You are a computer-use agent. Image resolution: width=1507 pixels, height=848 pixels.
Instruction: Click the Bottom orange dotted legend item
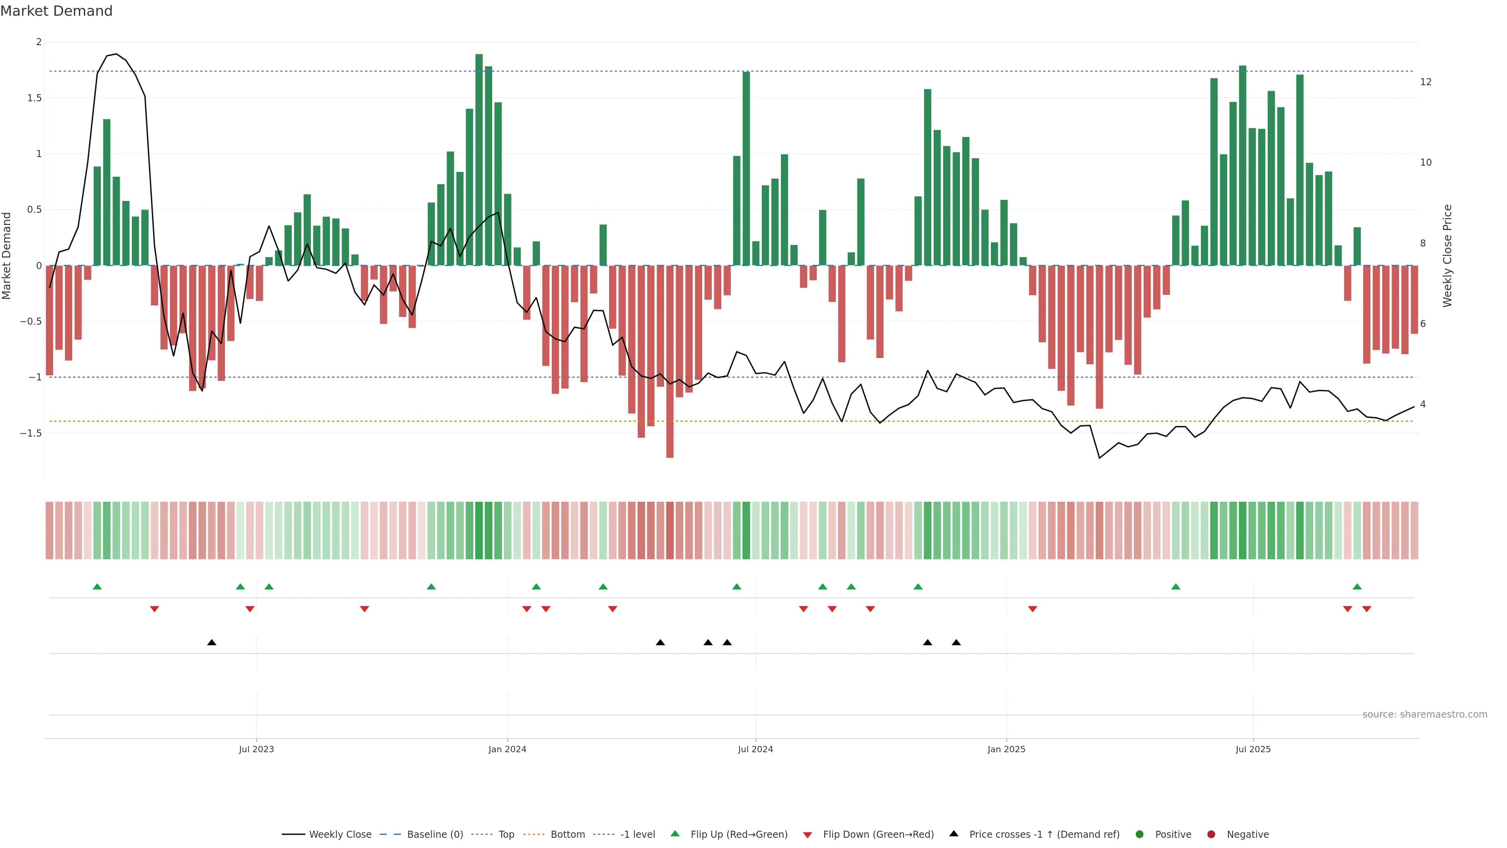[x=567, y=835]
